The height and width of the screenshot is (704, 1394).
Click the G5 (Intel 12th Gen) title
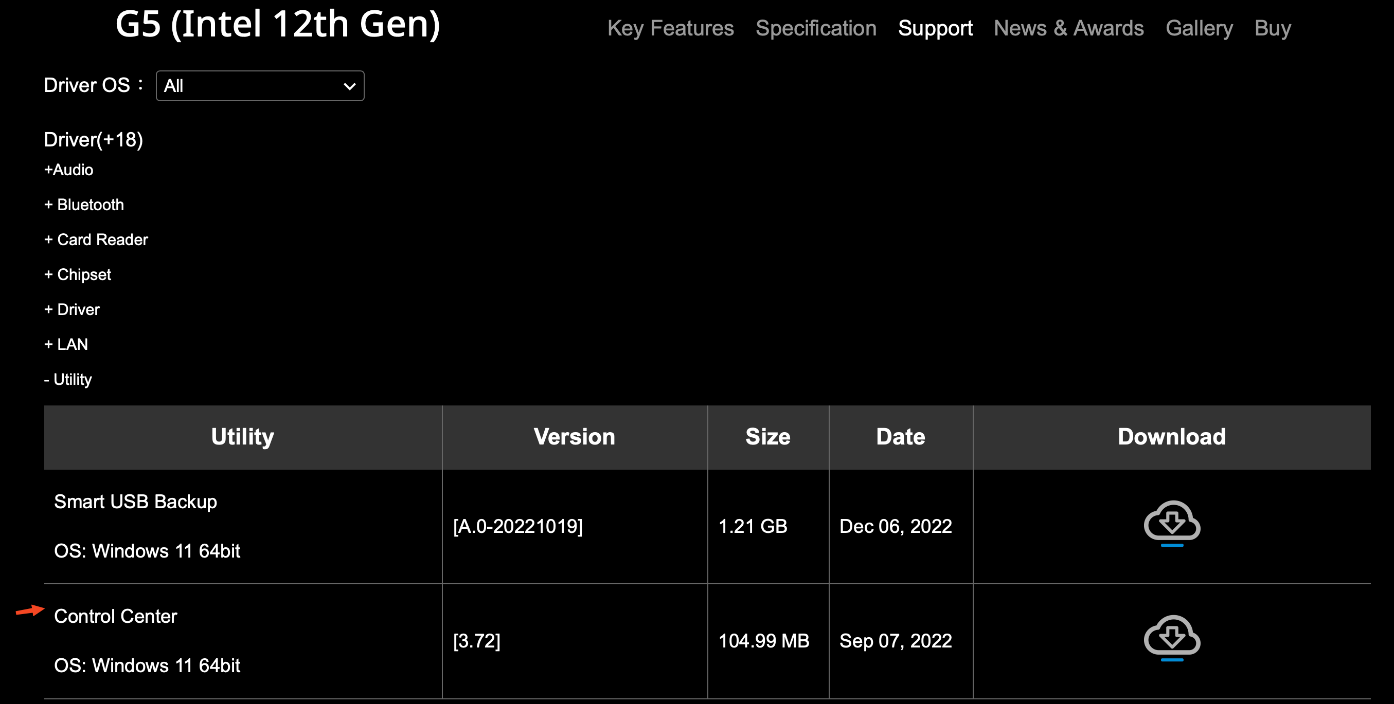tap(278, 24)
